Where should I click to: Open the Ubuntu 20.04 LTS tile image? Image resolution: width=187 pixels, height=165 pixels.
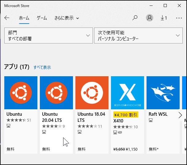click(56, 93)
